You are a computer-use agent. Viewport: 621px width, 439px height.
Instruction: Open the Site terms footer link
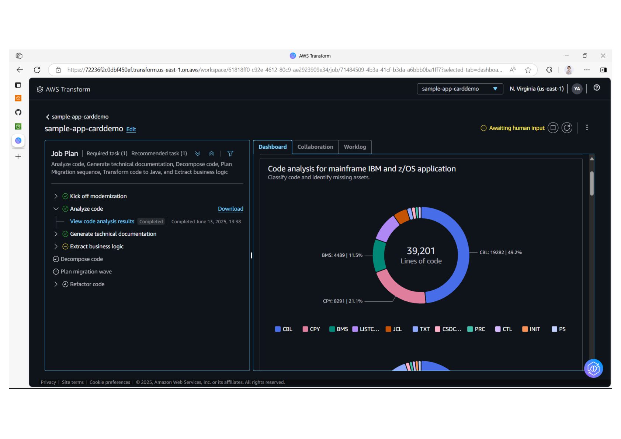click(x=73, y=382)
